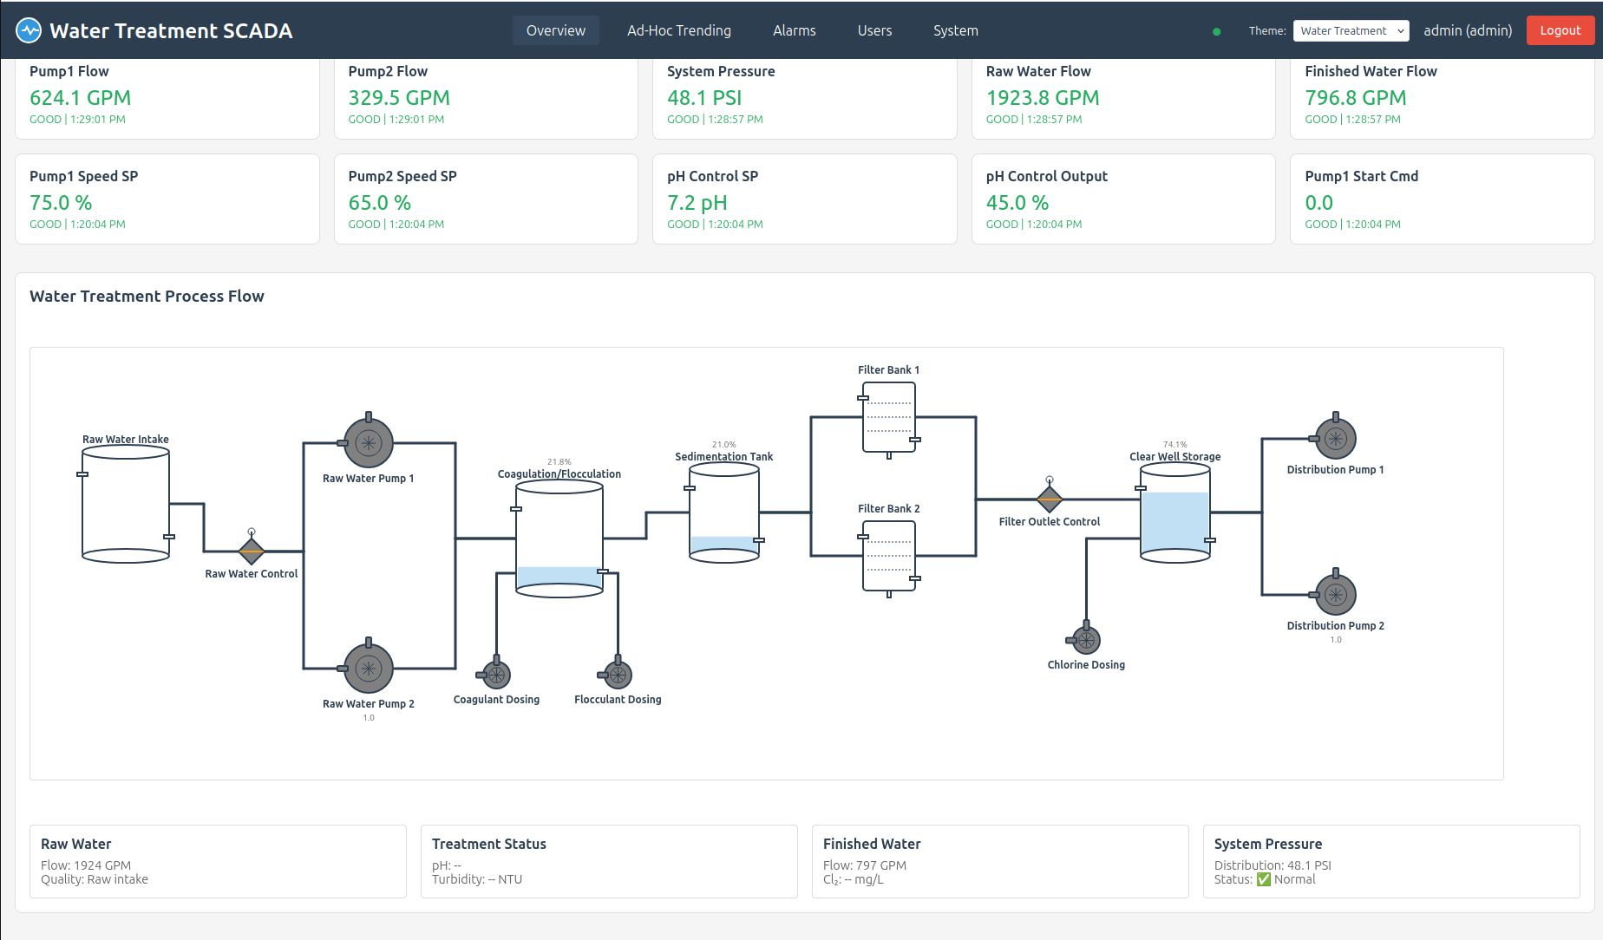The height and width of the screenshot is (940, 1603).
Task: Go to the Alarms tab
Action: pos(795,30)
